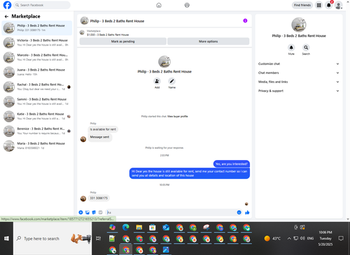Open the Sammi conversation
Image resolution: width=350 pixels, height=255 pixels.
click(x=37, y=101)
